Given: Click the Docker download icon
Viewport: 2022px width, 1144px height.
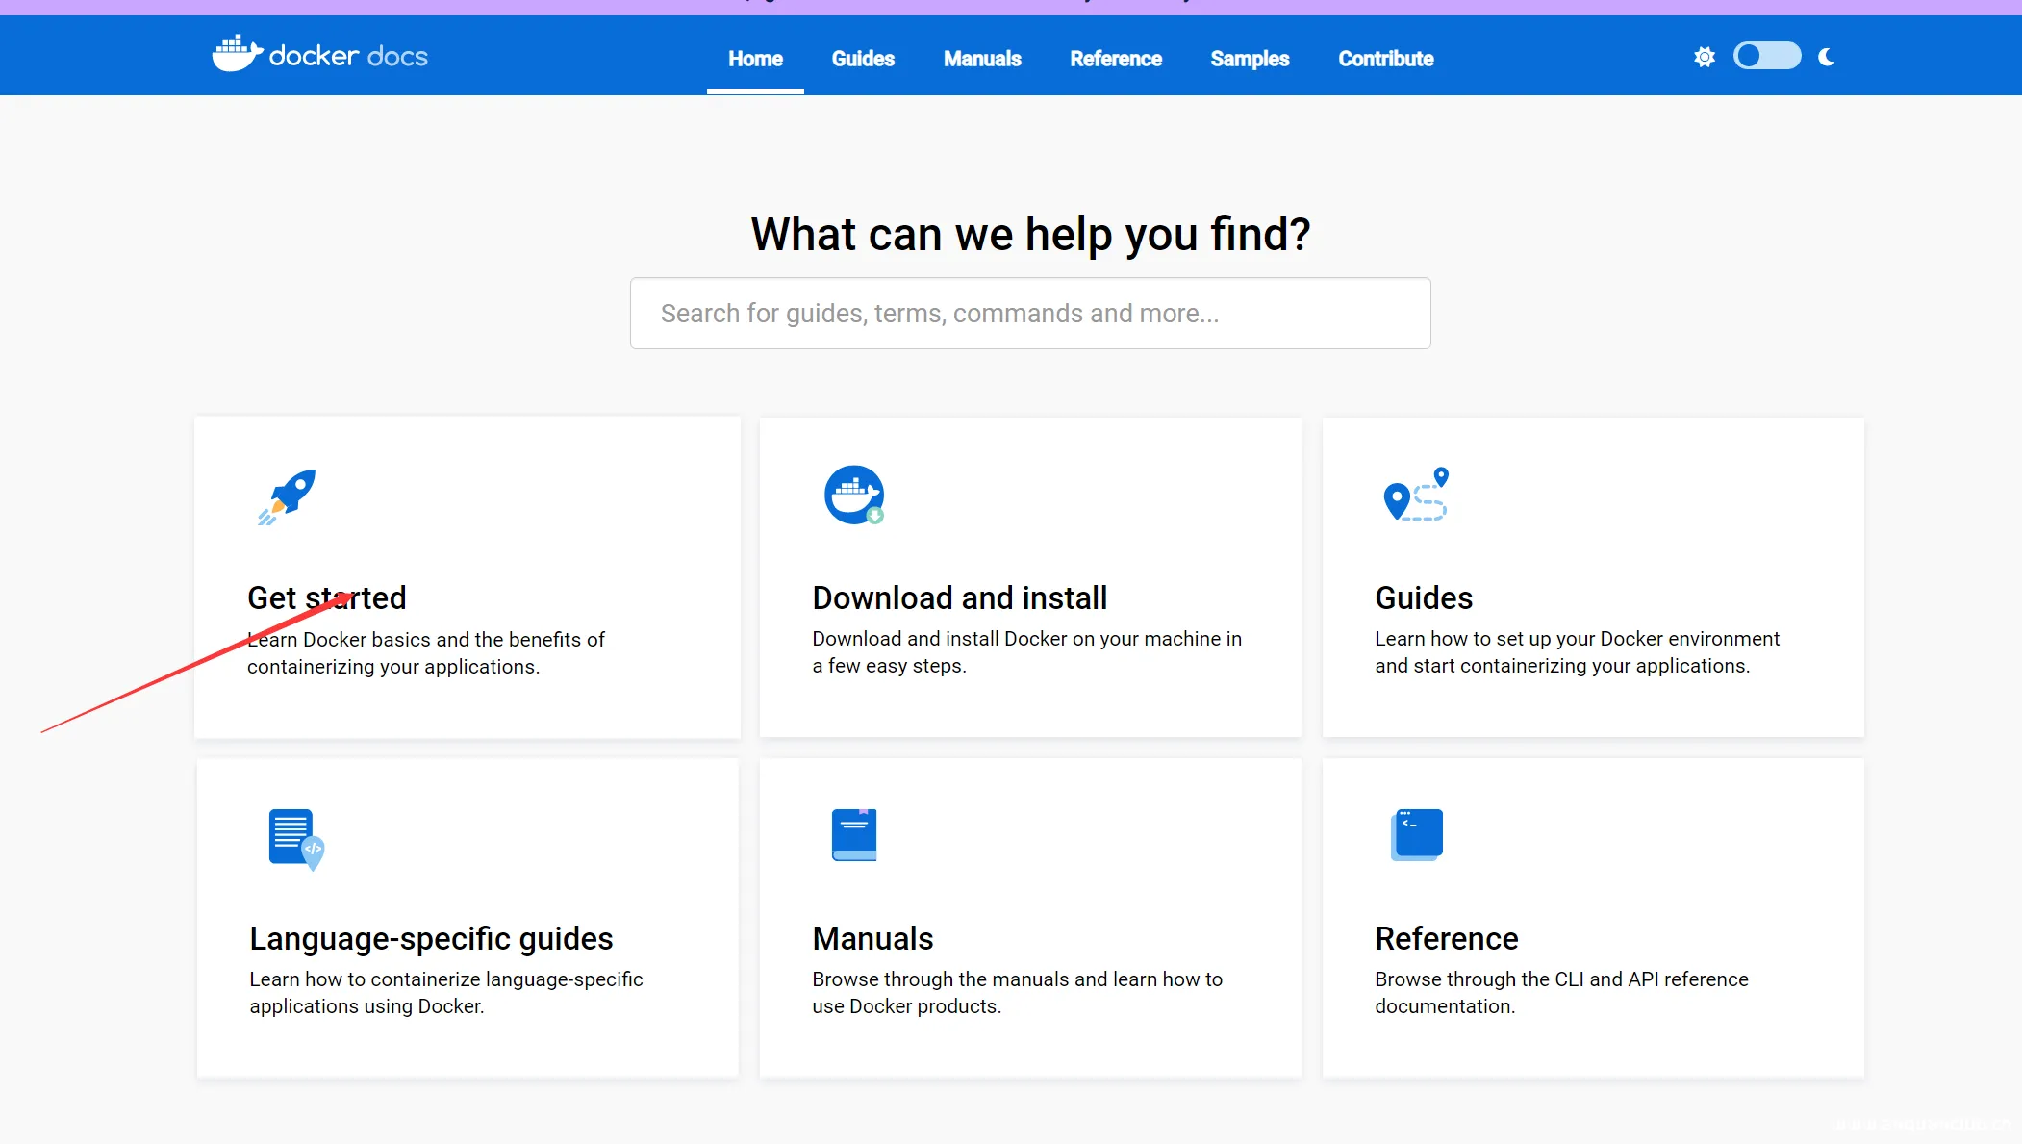Looking at the screenshot, I should point(854,495).
